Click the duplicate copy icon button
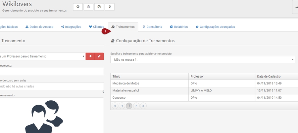Image resolution: width=298 pixels, height=133 pixels. tap(99, 7)
